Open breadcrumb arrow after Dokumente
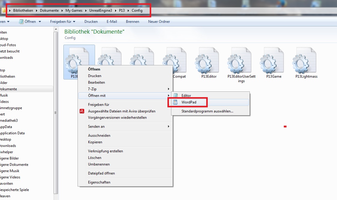Viewport: 337px width, 200px height. point(62,10)
